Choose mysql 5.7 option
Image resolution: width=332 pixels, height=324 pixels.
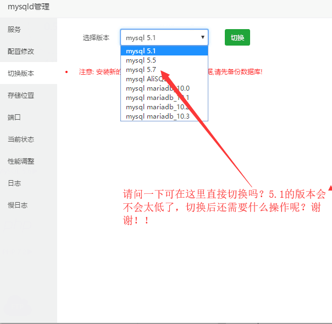[x=164, y=70]
